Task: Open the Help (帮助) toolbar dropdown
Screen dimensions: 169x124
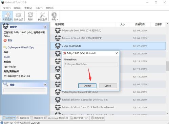Action: [x=54, y=16]
